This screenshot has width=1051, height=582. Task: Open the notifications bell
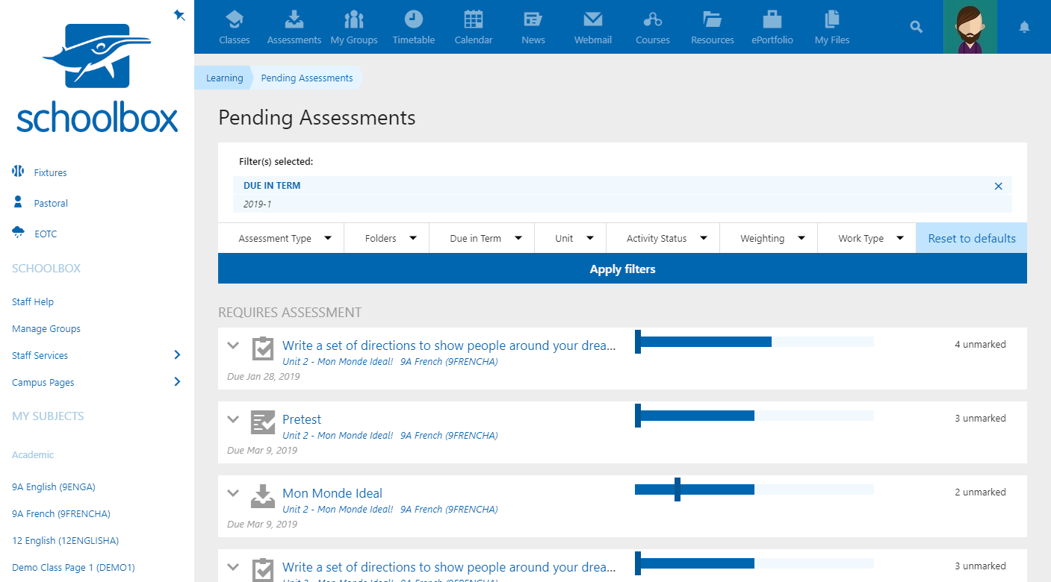pyautogui.click(x=1024, y=28)
